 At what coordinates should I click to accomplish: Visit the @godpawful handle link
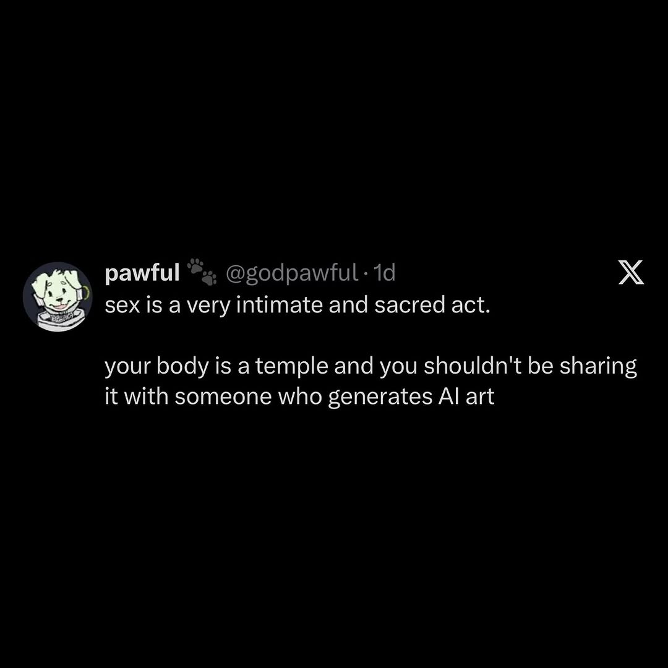(x=292, y=273)
